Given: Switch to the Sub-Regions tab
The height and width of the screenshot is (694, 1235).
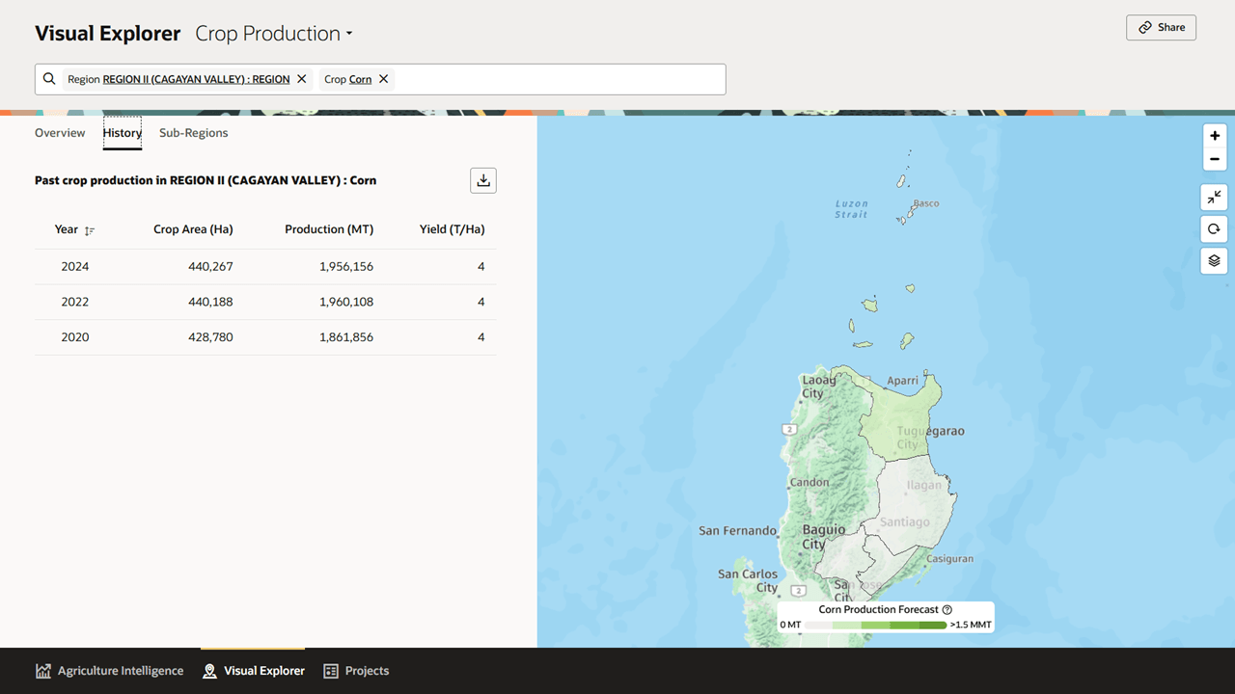Looking at the screenshot, I should [193, 132].
